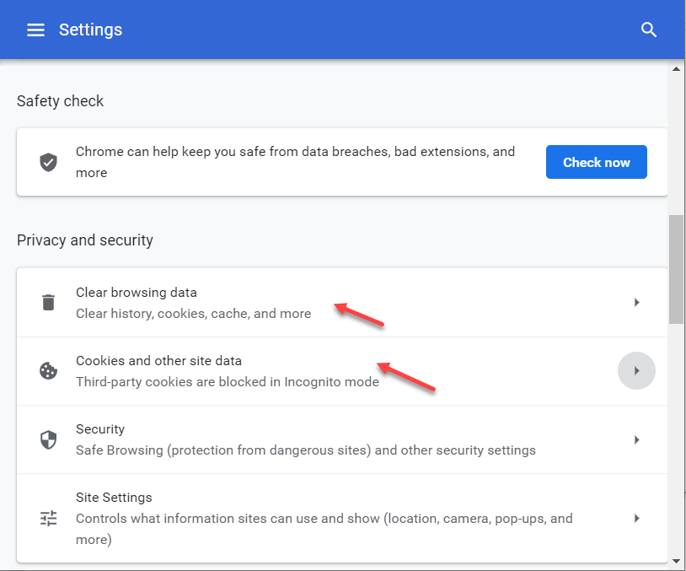Click 'Third-party cookies are blocked in Incognito mode'

[228, 382]
